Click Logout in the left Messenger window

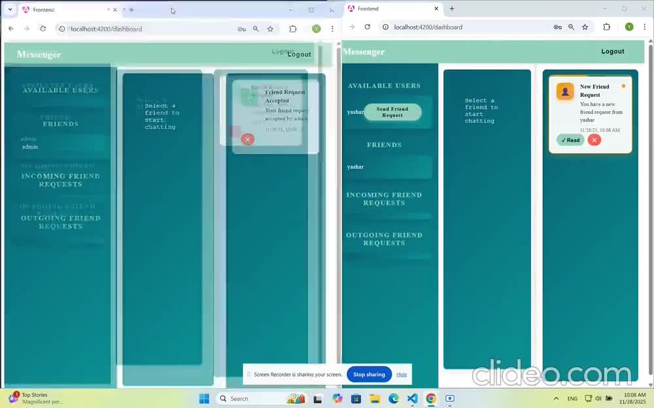[x=299, y=54]
